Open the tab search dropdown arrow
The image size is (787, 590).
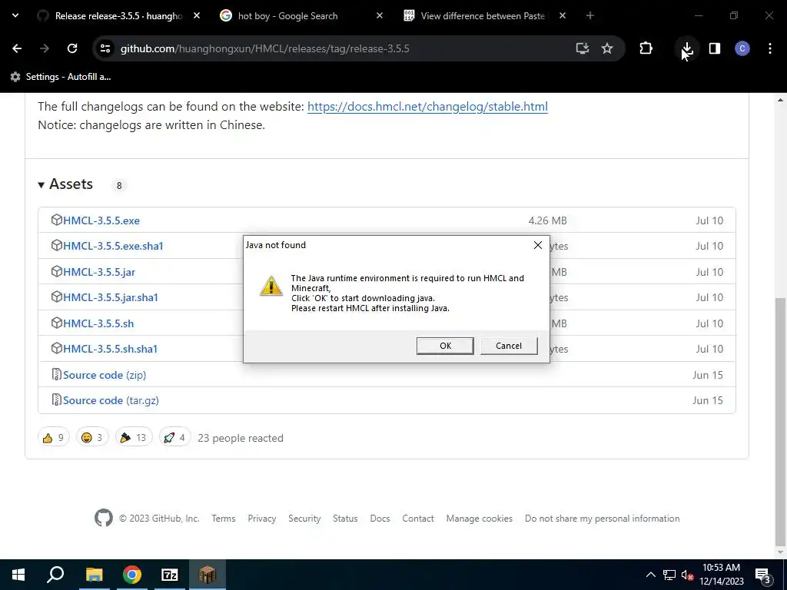tap(15, 15)
